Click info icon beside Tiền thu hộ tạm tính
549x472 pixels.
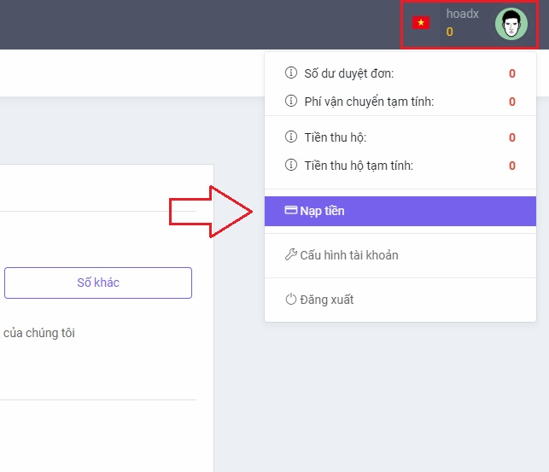[291, 166]
